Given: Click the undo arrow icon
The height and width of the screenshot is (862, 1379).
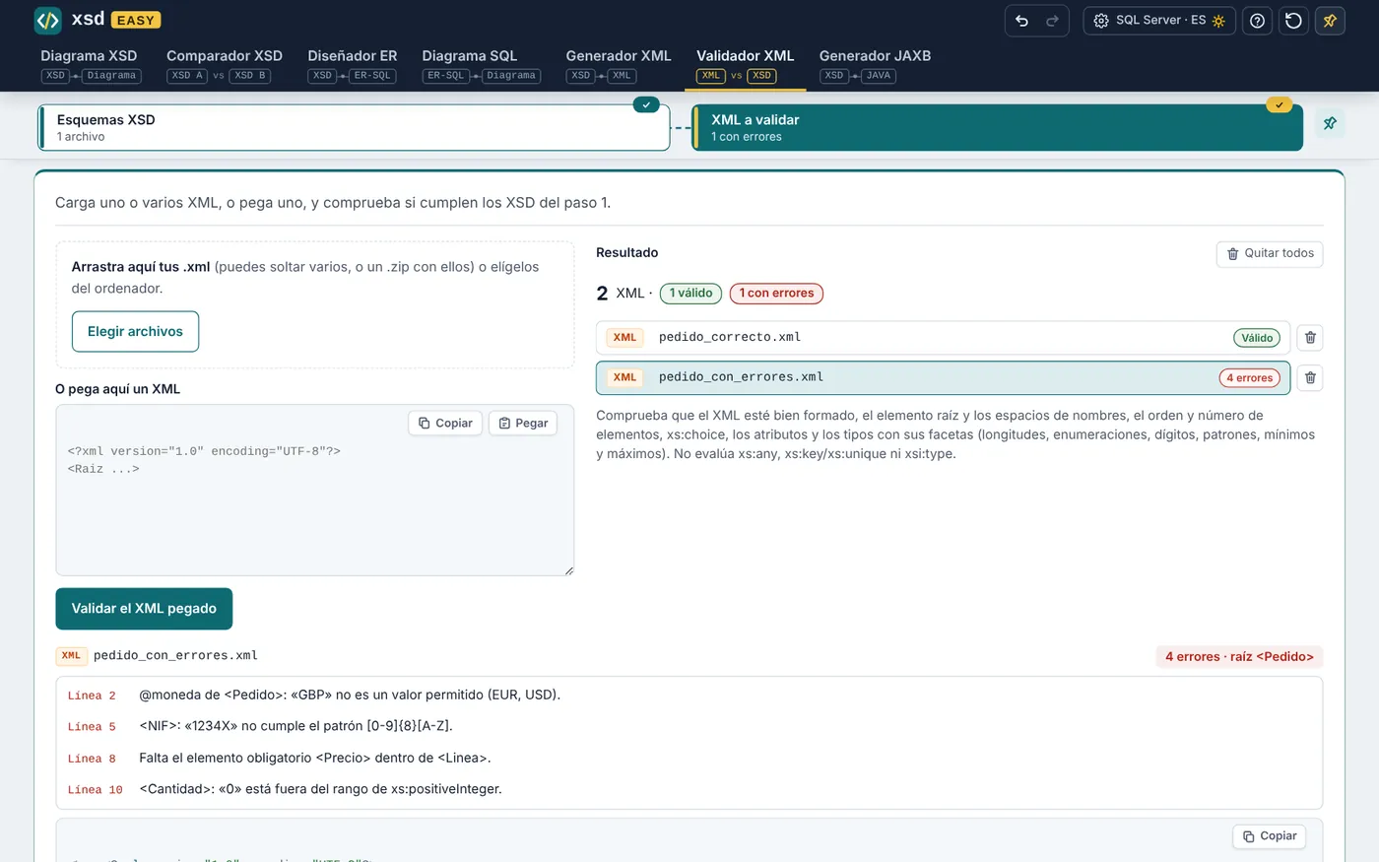Looking at the screenshot, I should [x=1021, y=21].
